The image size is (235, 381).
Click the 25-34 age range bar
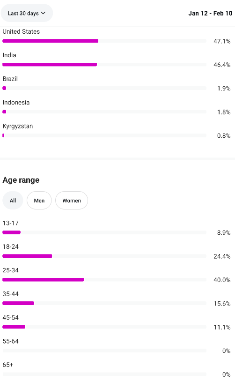[x=43, y=280]
